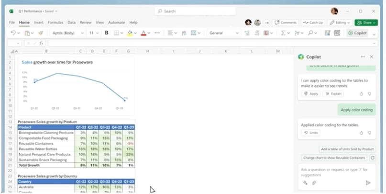The height and width of the screenshot is (194, 386).
Task: Click the Bold formatting icon
Action: click(x=107, y=33)
